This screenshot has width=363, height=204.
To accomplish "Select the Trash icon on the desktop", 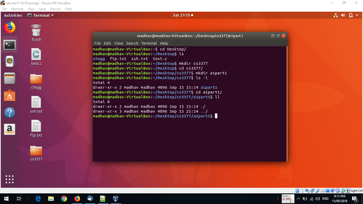I will [36, 33].
